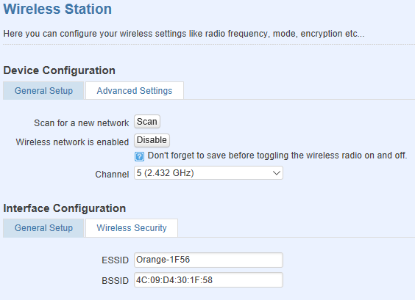Focus the ESSID field containing Orange-1F56
Viewport: 415px width, 300px height.
208,260
